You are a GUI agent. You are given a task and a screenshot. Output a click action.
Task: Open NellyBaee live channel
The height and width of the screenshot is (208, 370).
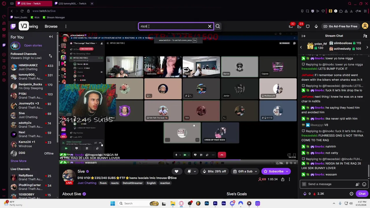(32, 177)
